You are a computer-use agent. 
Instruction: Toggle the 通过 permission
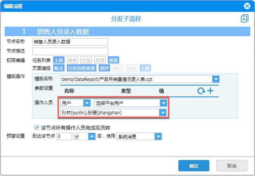click(118, 68)
